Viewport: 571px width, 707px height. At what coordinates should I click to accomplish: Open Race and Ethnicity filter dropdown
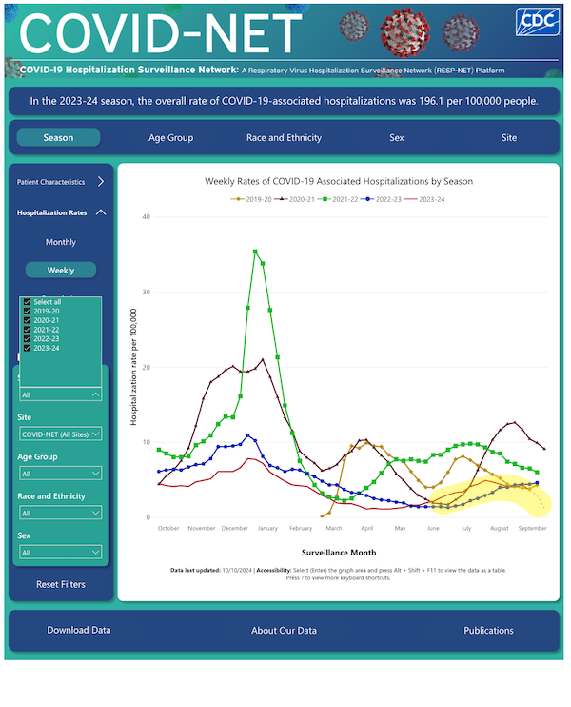point(61,514)
